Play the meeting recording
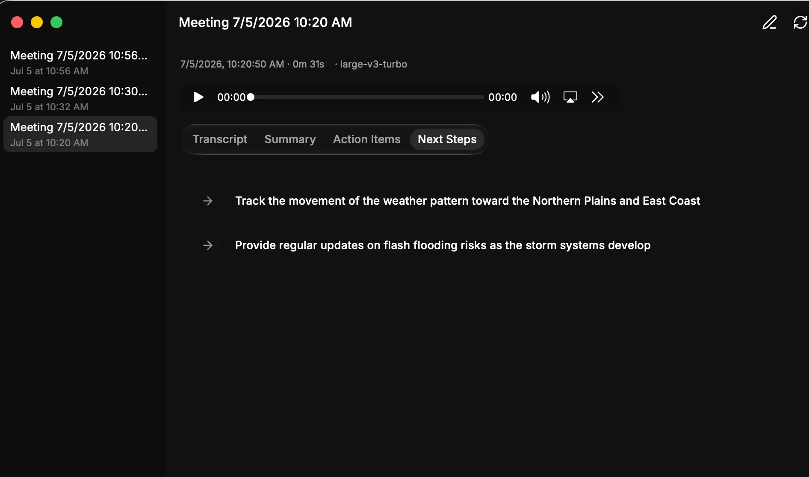809x477 pixels. (198, 97)
